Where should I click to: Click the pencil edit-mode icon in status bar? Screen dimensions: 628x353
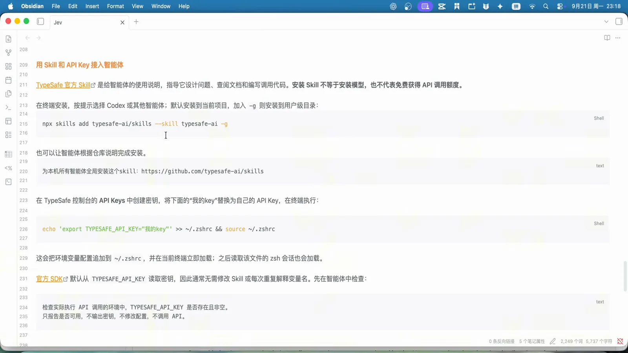(x=553, y=341)
